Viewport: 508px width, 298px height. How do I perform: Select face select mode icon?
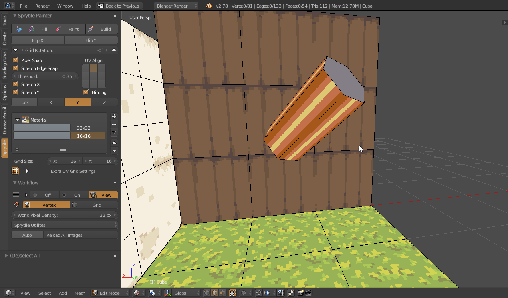(x=222, y=293)
